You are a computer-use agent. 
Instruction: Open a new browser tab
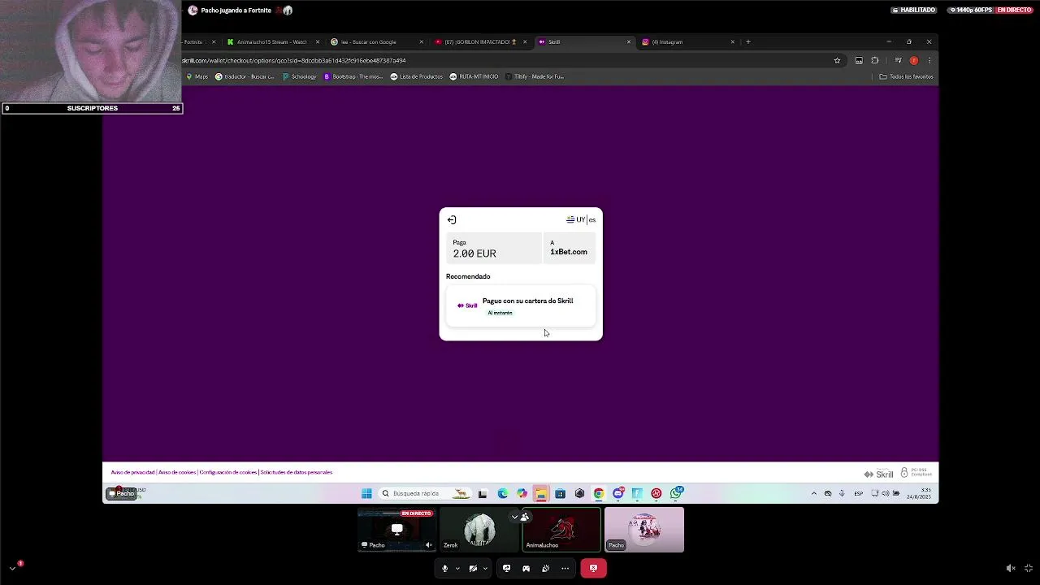coord(748,41)
